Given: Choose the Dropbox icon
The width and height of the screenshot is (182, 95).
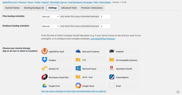Looking at the screenshot, I should pyautogui.click(x=44, y=60).
